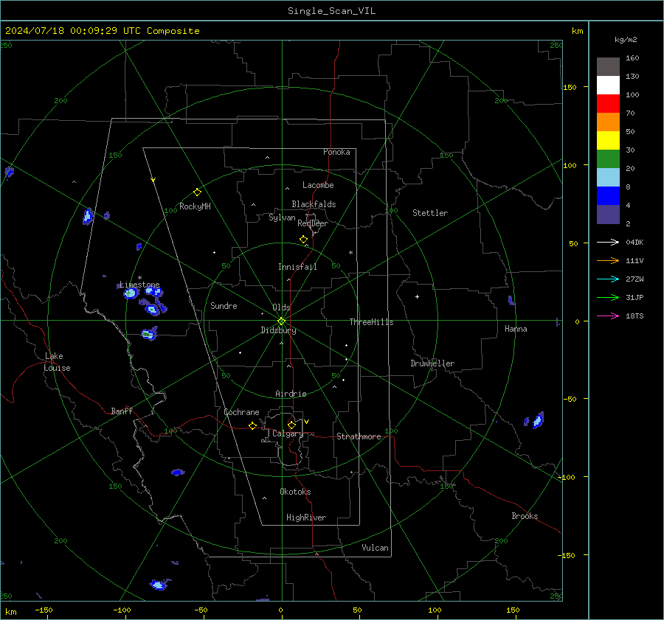Image resolution: width=664 pixels, height=620 pixels.
Task: Click the Airdrie label
Action: click(291, 394)
